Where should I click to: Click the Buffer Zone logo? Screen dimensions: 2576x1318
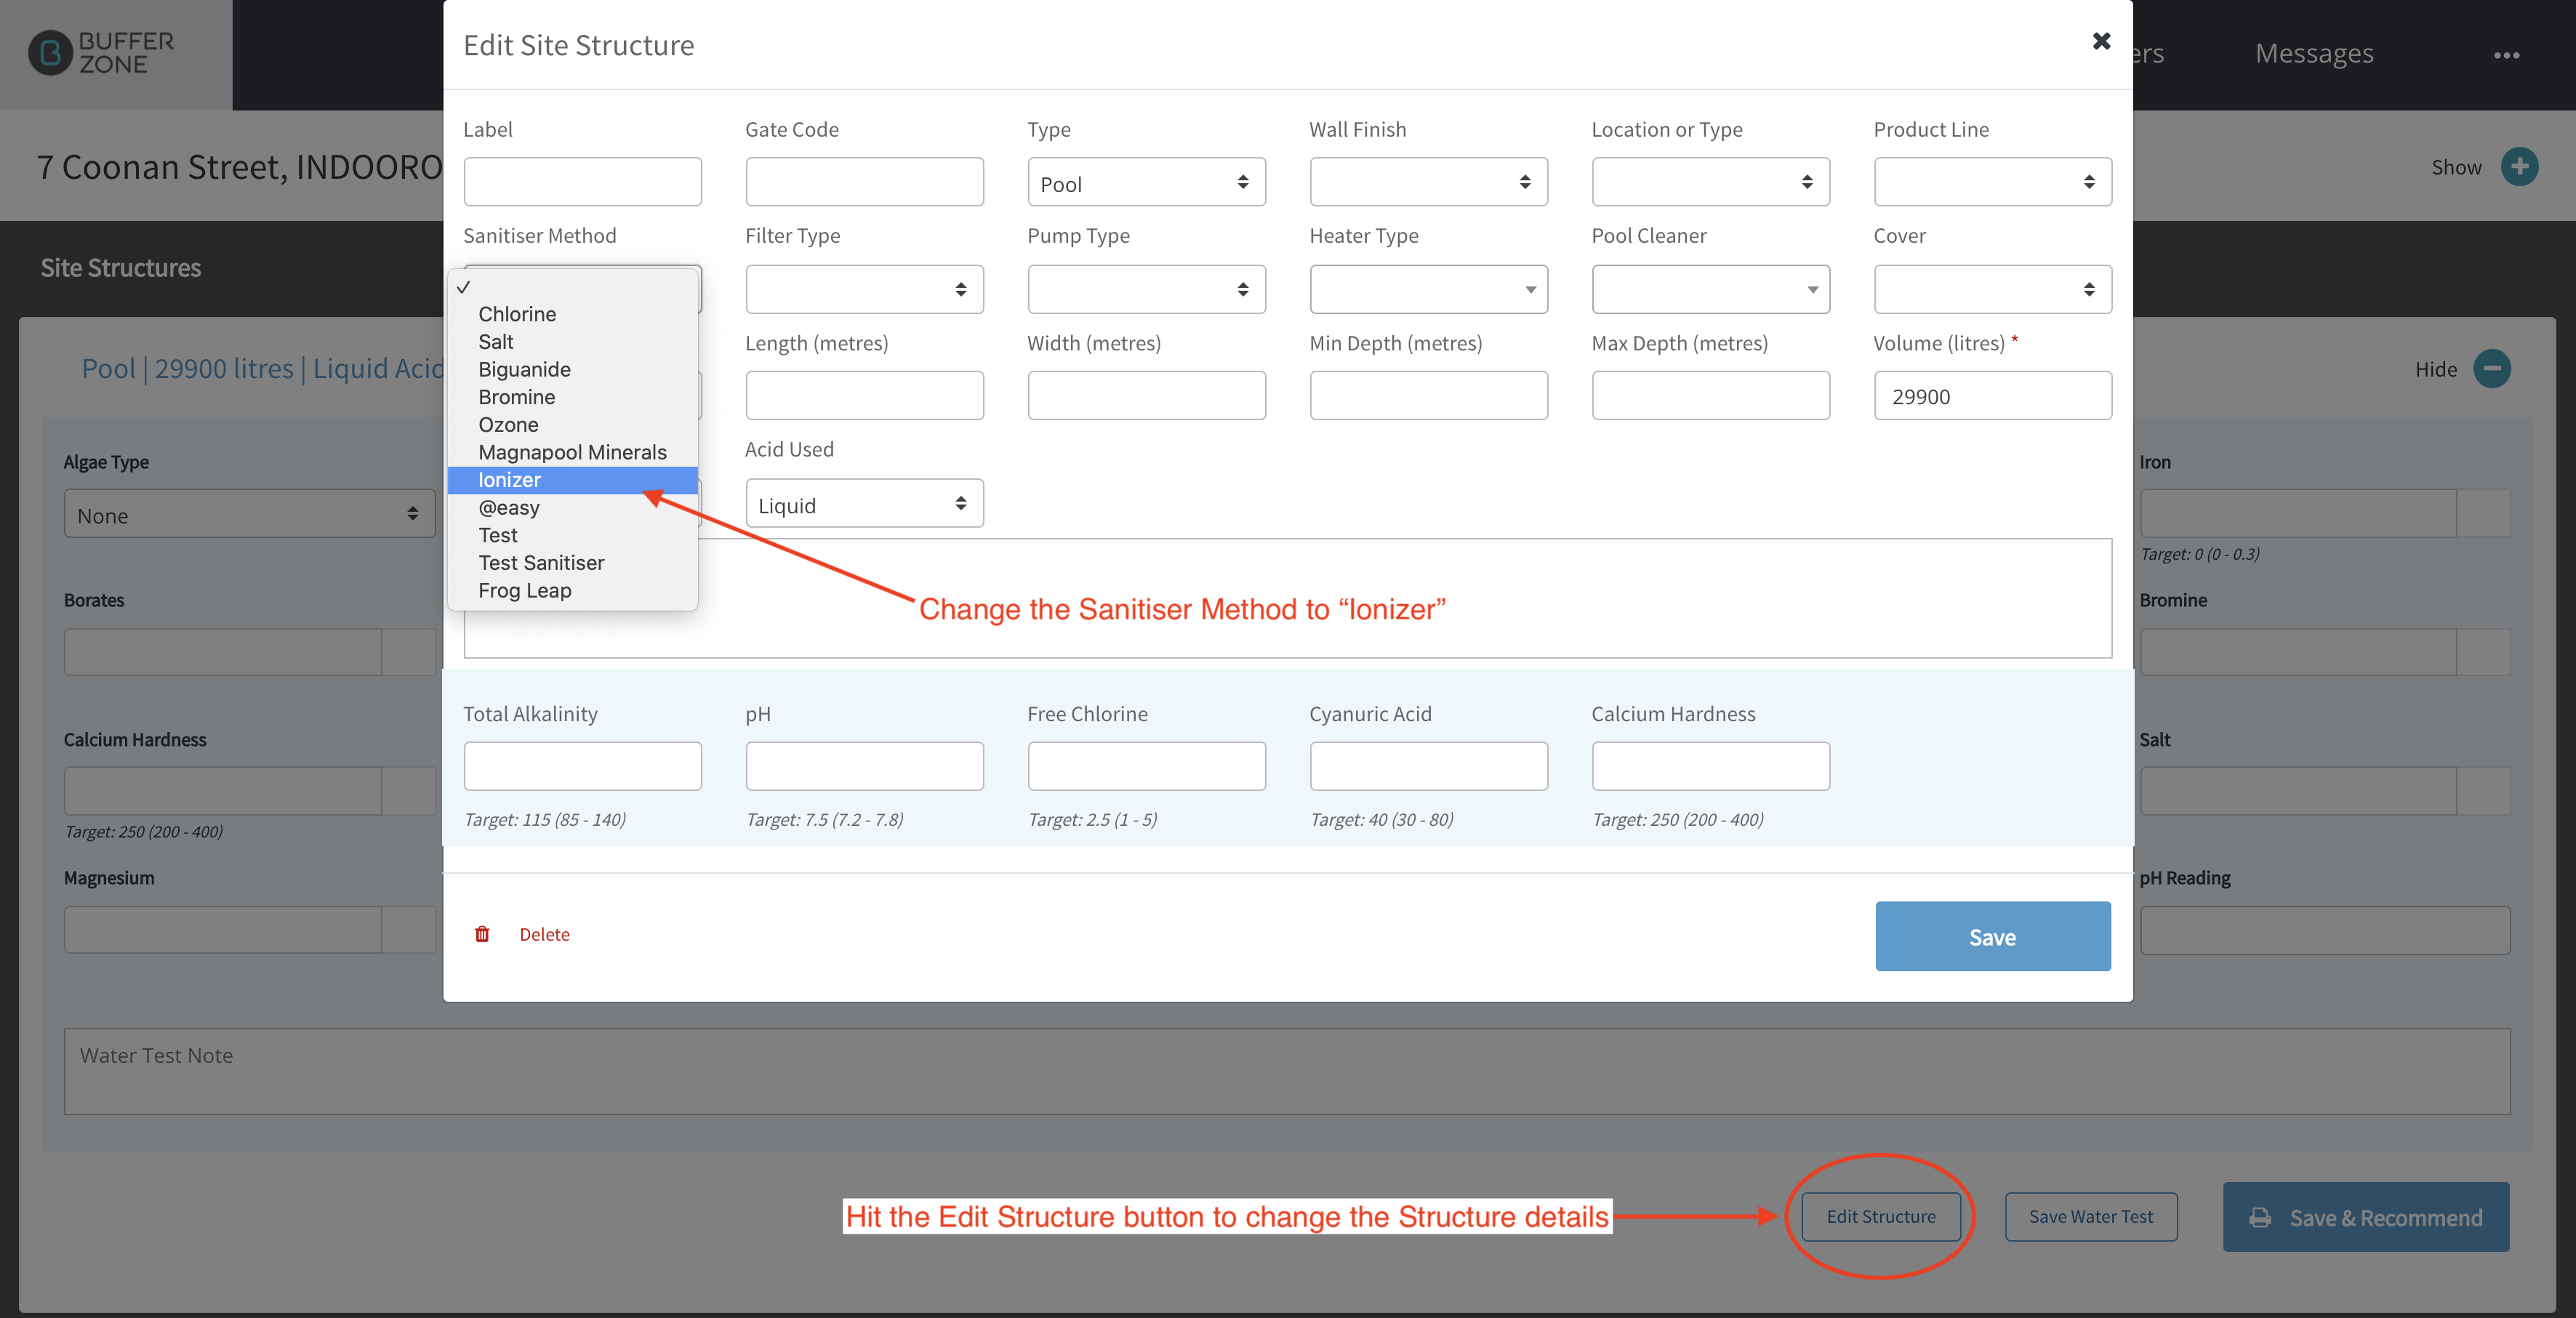click(x=102, y=52)
